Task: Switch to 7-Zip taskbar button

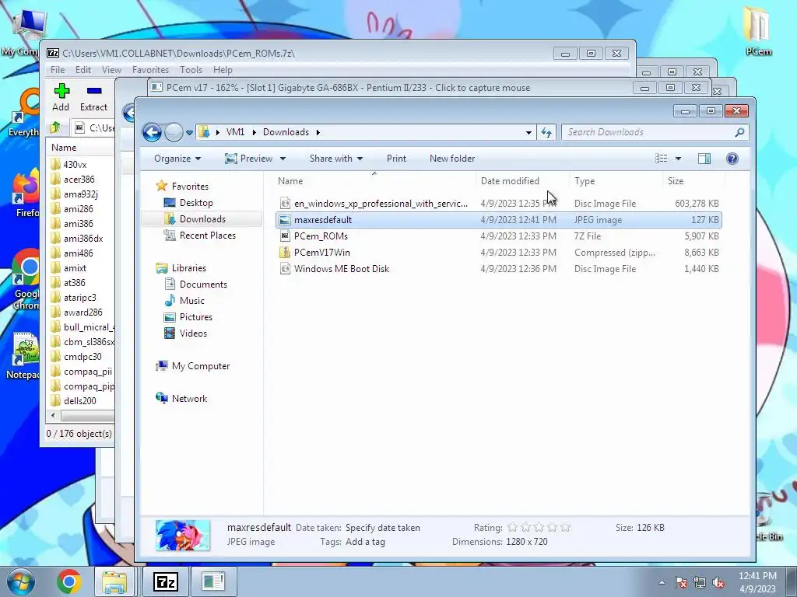Action: coord(166,581)
